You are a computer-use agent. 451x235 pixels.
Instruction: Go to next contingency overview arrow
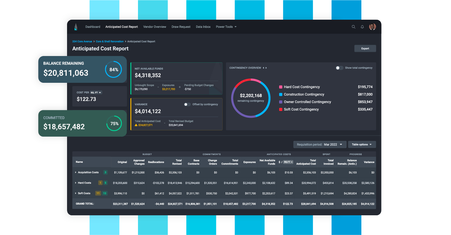(x=266, y=68)
